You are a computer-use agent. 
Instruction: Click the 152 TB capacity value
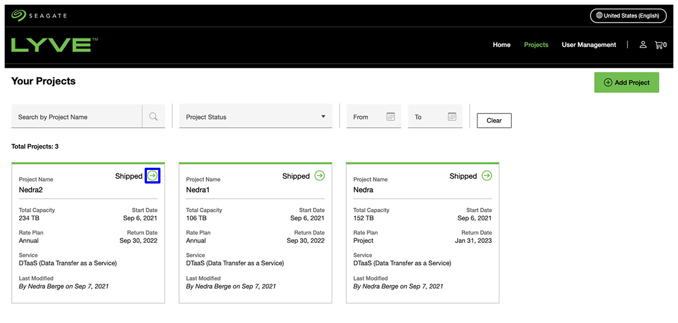tap(364, 218)
